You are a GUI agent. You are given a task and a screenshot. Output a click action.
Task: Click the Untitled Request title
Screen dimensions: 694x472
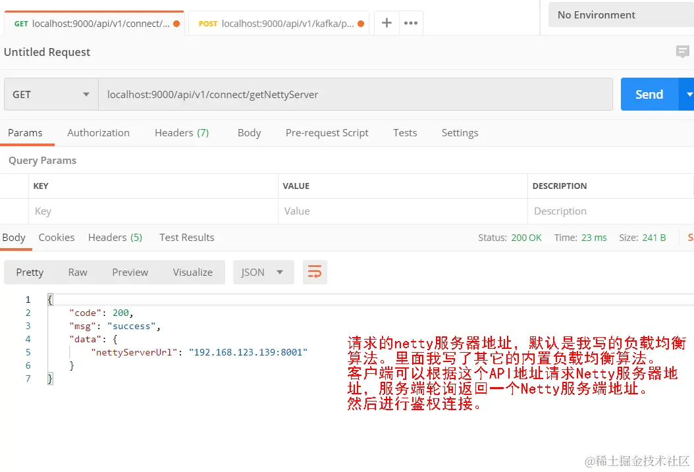47,52
